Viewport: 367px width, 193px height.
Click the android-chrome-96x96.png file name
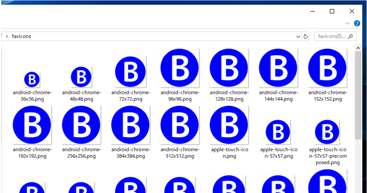[180, 96]
